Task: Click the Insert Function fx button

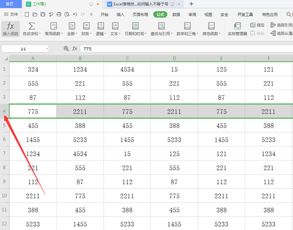Action: (x=10, y=29)
